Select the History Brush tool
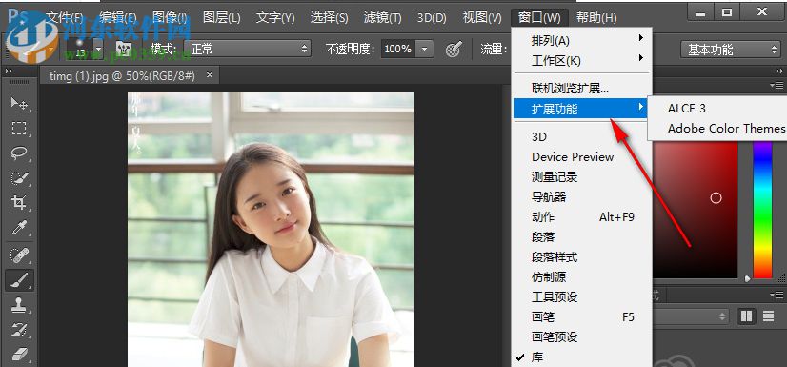The width and height of the screenshot is (787, 367). (19, 330)
